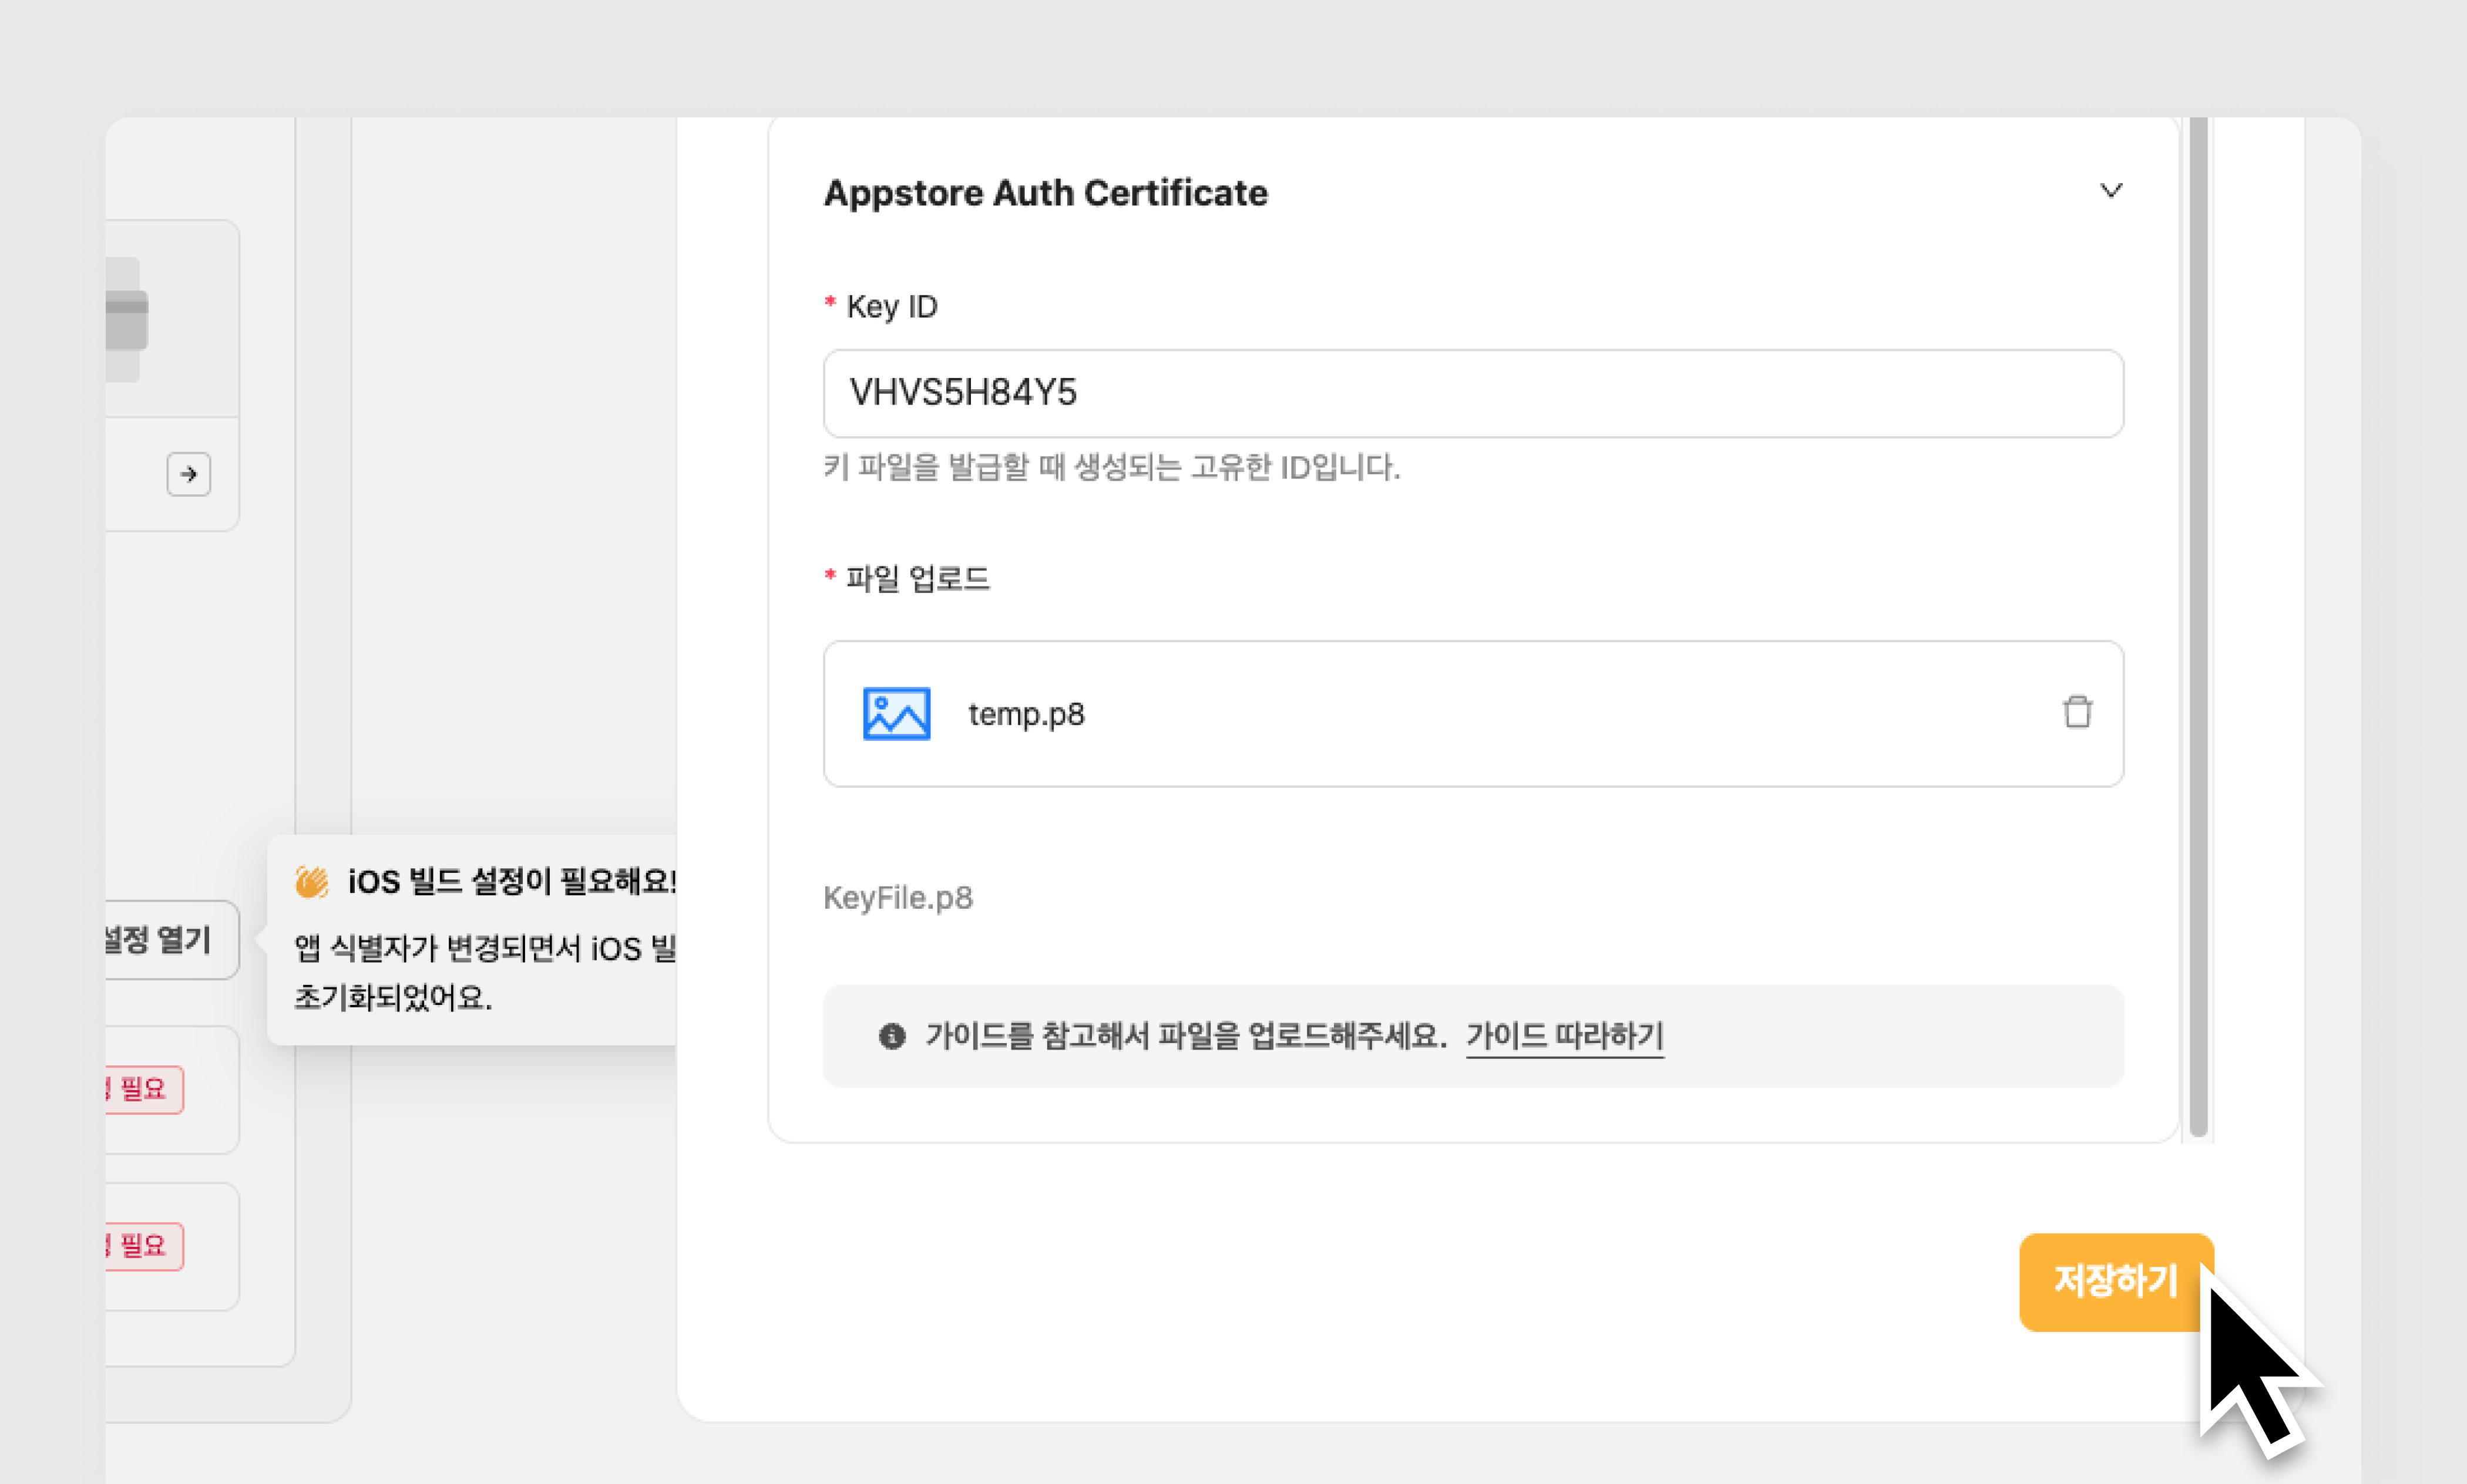Select the temp.p8 file name

(x=1026, y=714)
